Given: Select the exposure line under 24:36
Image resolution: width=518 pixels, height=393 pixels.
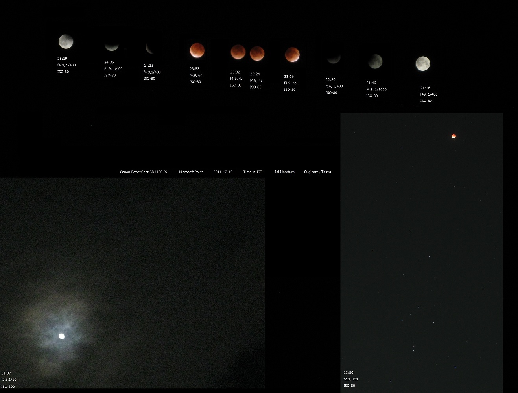Looking at the screenshot, I should (x=113, y=69).
